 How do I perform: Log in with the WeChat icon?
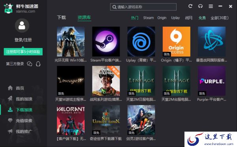pyautogui.click(x=30, y=64)
